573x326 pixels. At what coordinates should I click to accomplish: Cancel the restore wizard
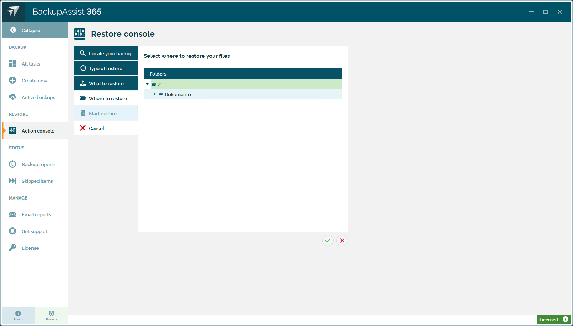pos(106,128)
